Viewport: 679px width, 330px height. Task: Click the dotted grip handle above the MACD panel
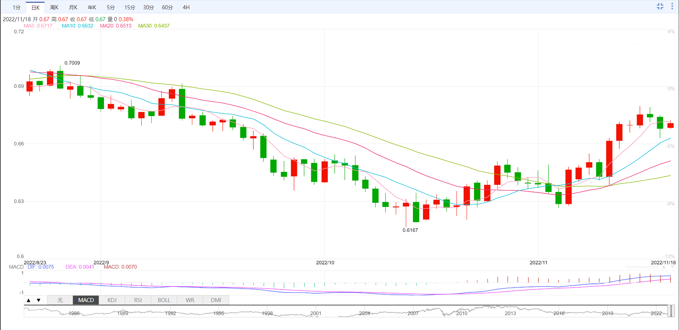[642, 267]
